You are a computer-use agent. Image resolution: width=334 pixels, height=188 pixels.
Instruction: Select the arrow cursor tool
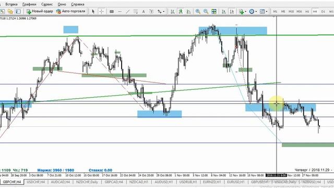93,11
